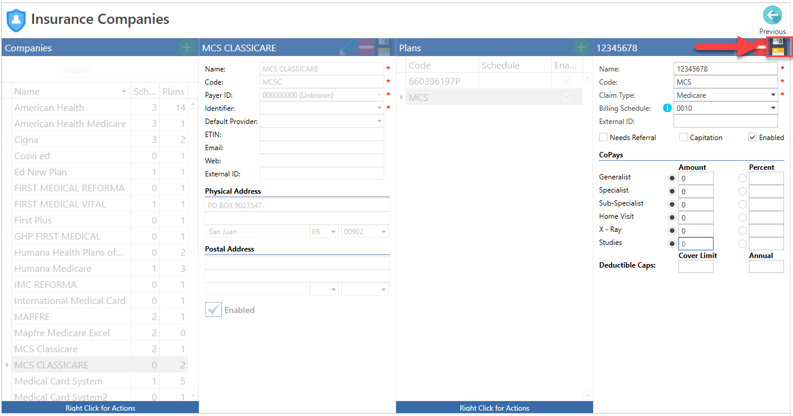
Task: Click the plan Code field containing MCS
Action: tap(726, 82)
